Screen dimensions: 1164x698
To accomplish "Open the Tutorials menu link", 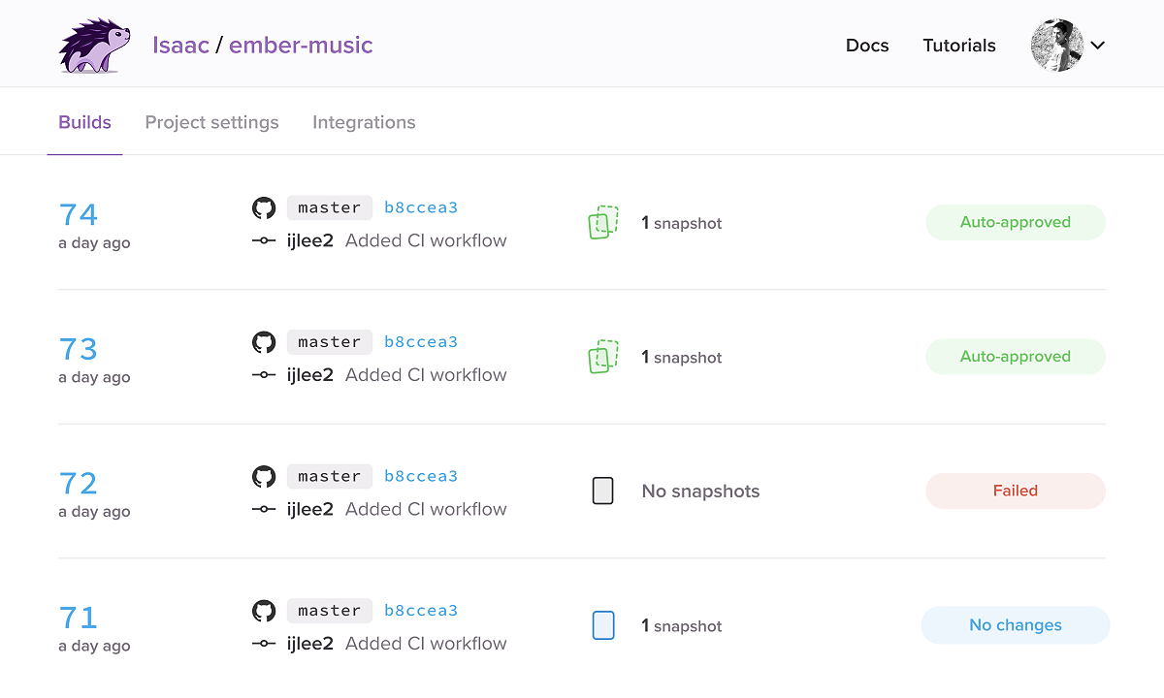I will [959, 46].
